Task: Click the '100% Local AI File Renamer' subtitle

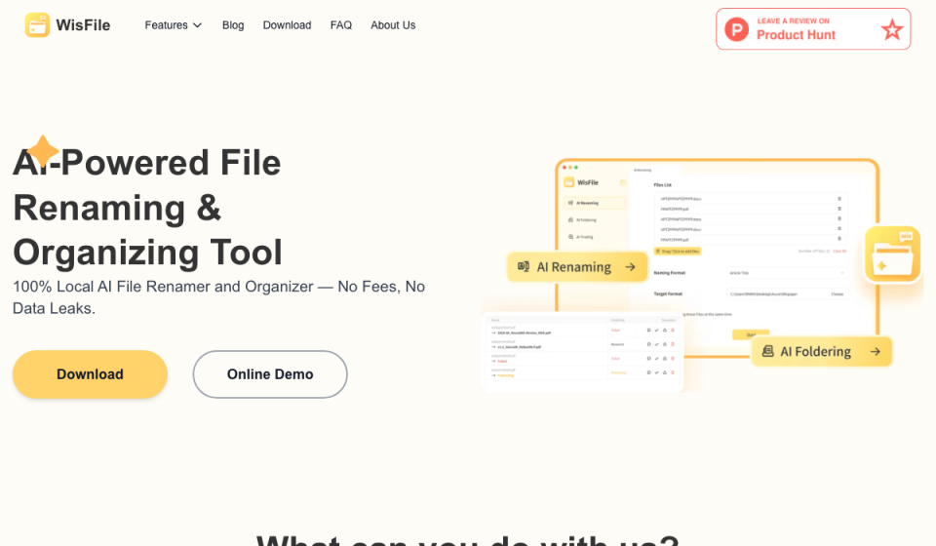Action: pyautogui.click(x=219, y=297)
